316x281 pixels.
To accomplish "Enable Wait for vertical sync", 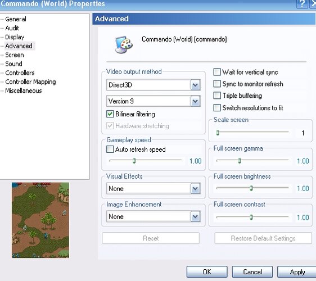I will 217,72.
